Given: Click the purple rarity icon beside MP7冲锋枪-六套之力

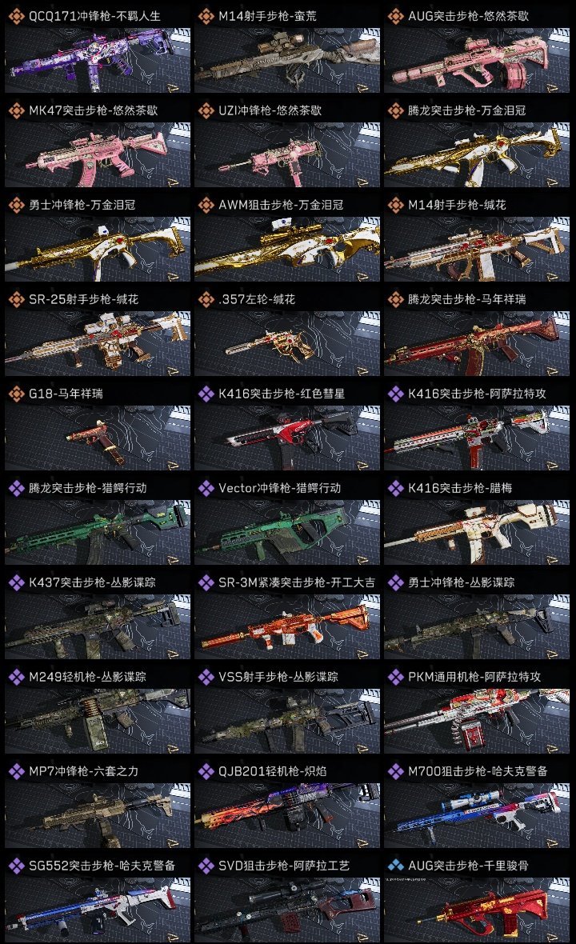Looking at the screenshot, I should tap(16, 771).
